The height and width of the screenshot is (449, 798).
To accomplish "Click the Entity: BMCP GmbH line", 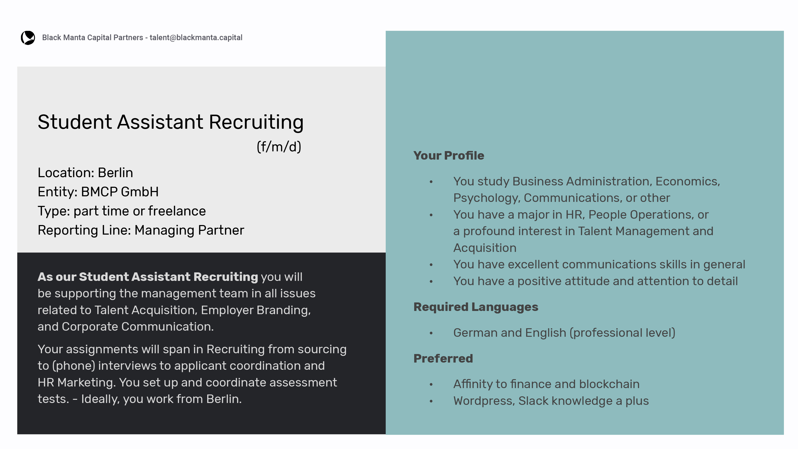I will [x=98, y=192].
